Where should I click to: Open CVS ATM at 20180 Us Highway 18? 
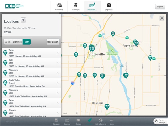(x=32, y=63)
